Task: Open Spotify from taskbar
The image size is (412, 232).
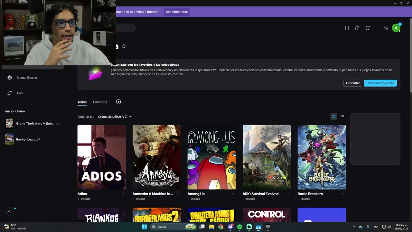Action: click(239, 227)
